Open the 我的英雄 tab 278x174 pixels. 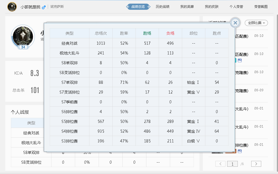(187, 7)
